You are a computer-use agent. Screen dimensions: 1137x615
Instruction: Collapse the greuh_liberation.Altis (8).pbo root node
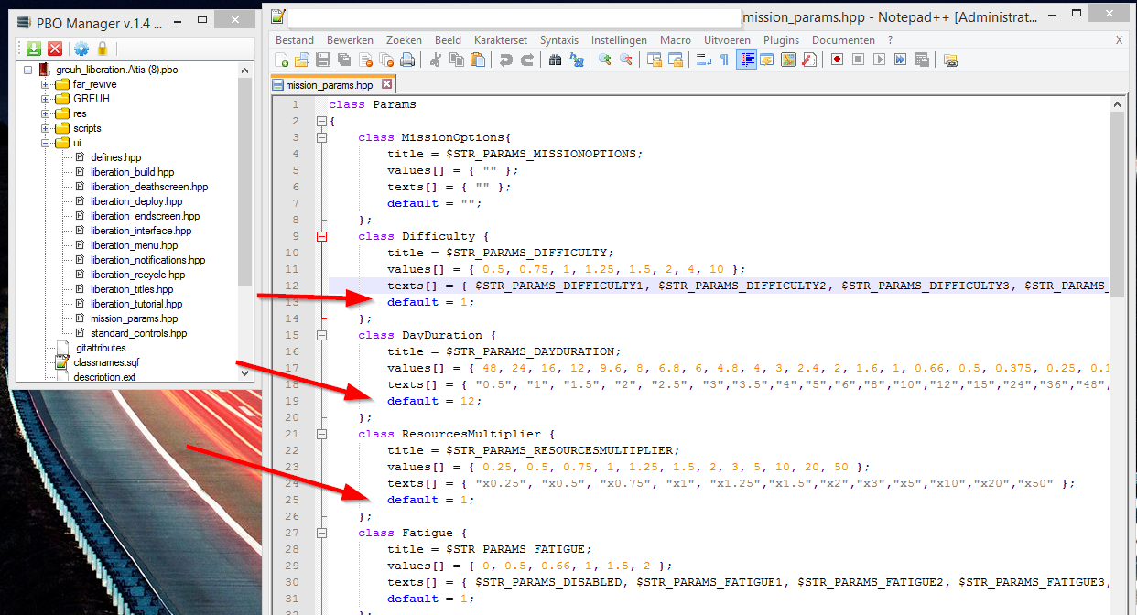[x=27, y=70]
